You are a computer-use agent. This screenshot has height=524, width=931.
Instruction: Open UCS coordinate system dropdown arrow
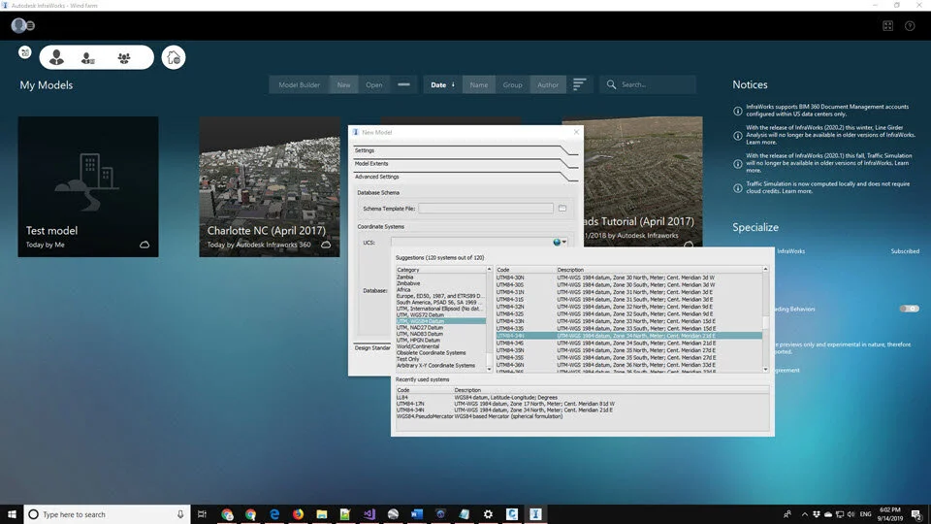tap(564, 243)
